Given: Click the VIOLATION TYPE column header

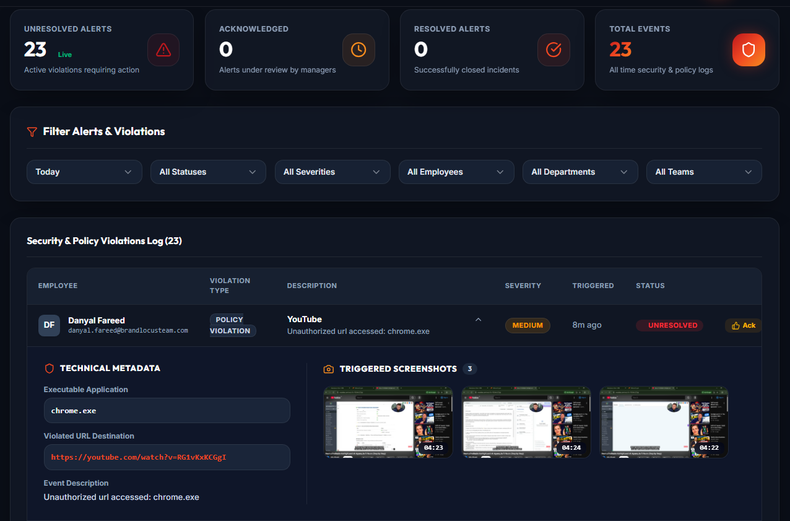Looking at the screenshot, I should [x=230, y=286].
